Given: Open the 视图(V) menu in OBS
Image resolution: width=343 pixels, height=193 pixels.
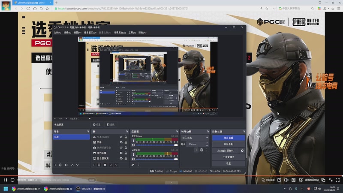Looking at the screenshot, I should [x=78, y=33].
